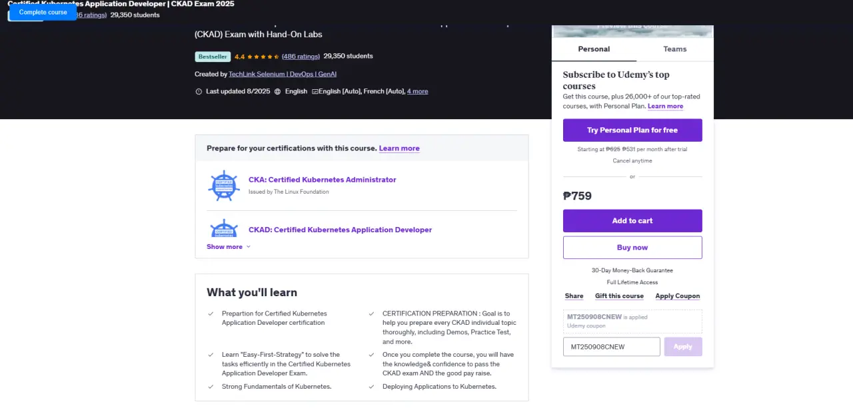The image size is (853, 414).
Task: Click the closed captions icon
Action: click(315, 91)
